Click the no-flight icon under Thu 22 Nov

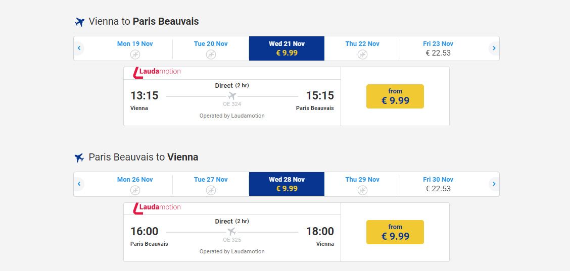click(x=362, y=55)
